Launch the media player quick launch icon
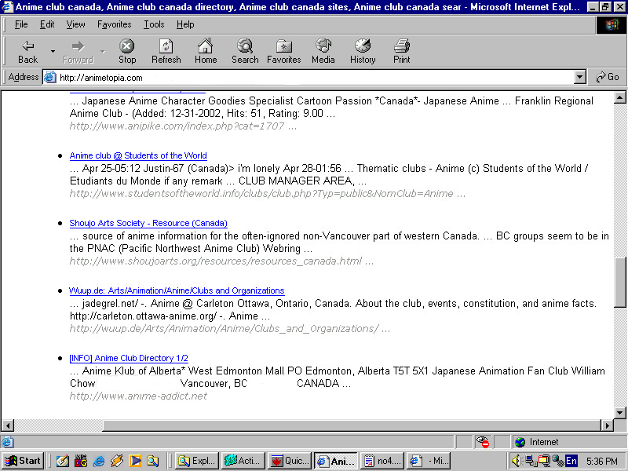 (x=134, y=461)
